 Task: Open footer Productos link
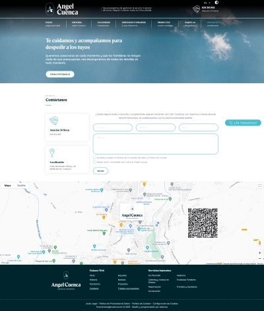point(123,284)
